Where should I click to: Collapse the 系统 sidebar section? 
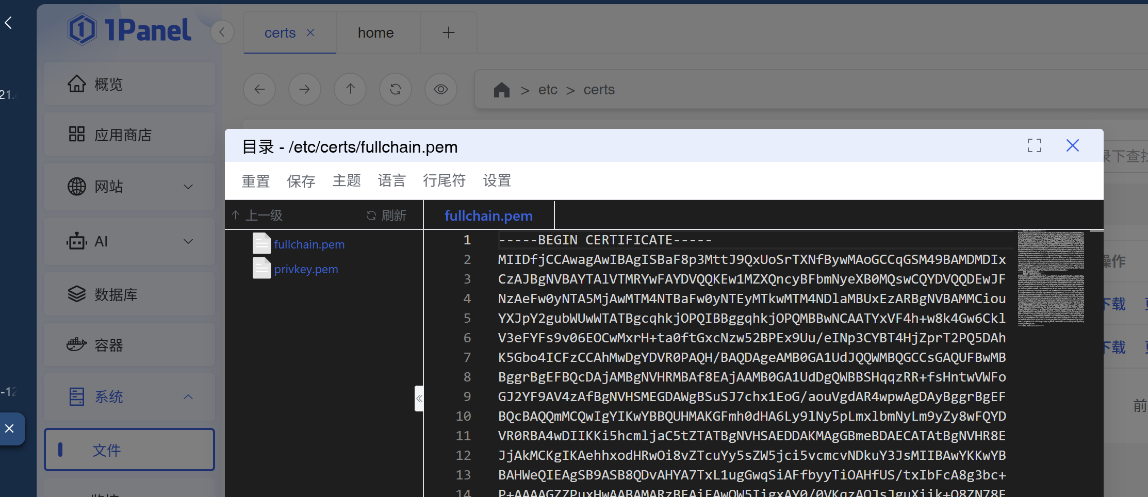[188, 397]
